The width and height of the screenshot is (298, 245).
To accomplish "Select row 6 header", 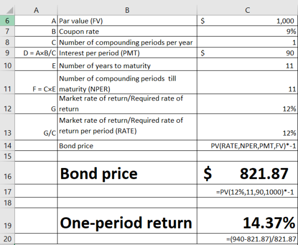I will coord(7,21).
